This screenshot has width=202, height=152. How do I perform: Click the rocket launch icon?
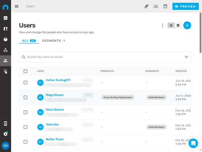click(x=146, y=6)
